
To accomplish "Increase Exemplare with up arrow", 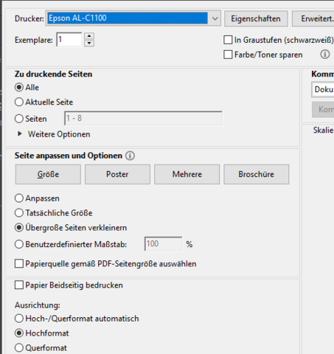I will [x=89, y=36].
